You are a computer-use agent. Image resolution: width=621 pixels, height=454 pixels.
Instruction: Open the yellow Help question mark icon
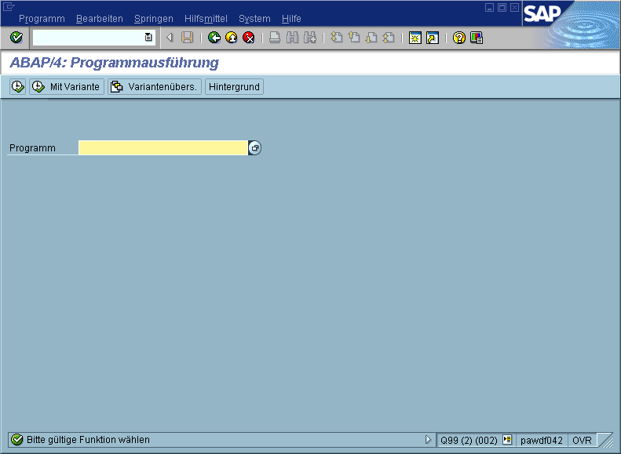pyautogui.click(x=459, y=38)
